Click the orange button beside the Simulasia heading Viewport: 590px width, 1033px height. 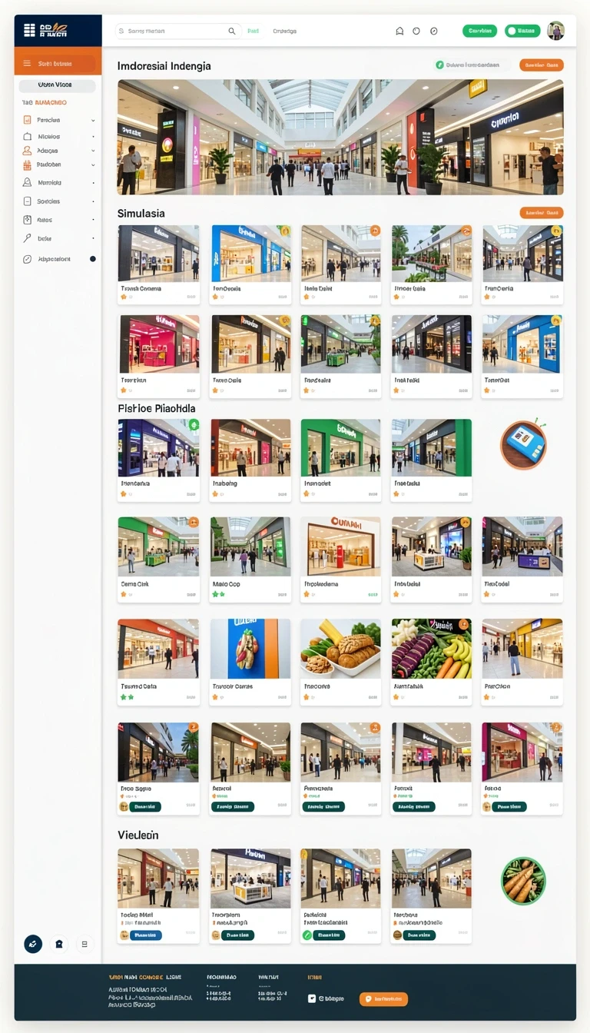click(x=542, y=213)
